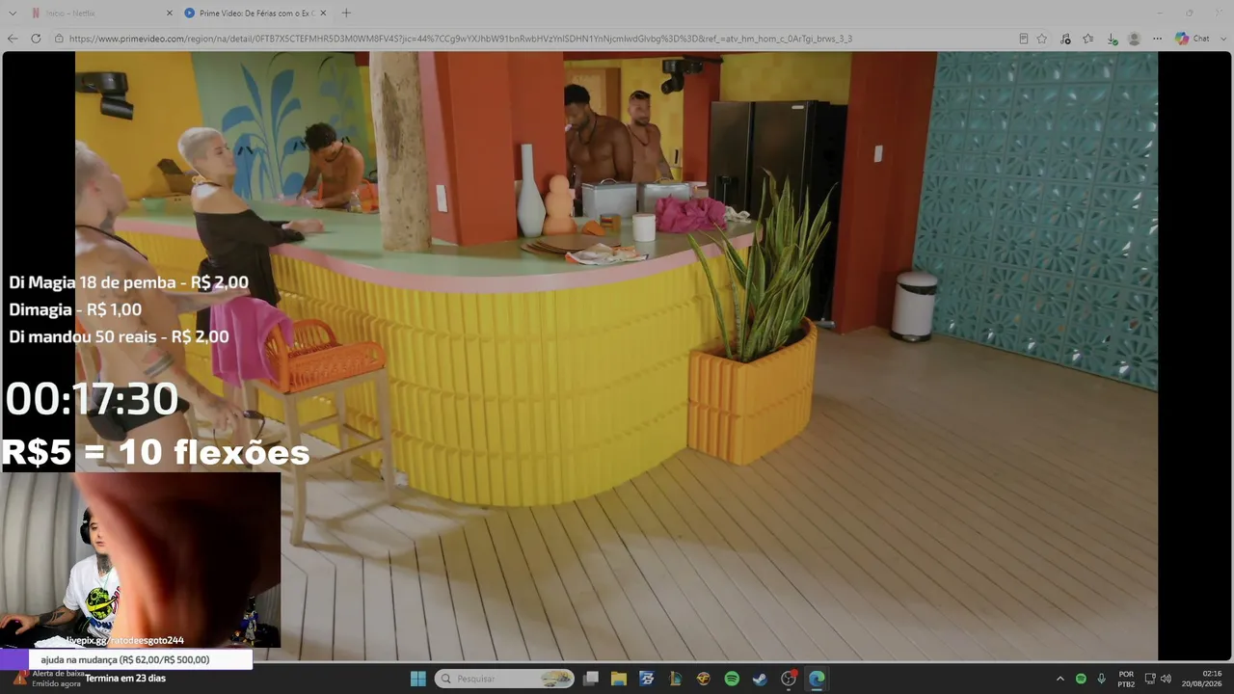1234x694 pixels.
Task: Open the Alerta de baixa notification widget
Action: point(48,679)
